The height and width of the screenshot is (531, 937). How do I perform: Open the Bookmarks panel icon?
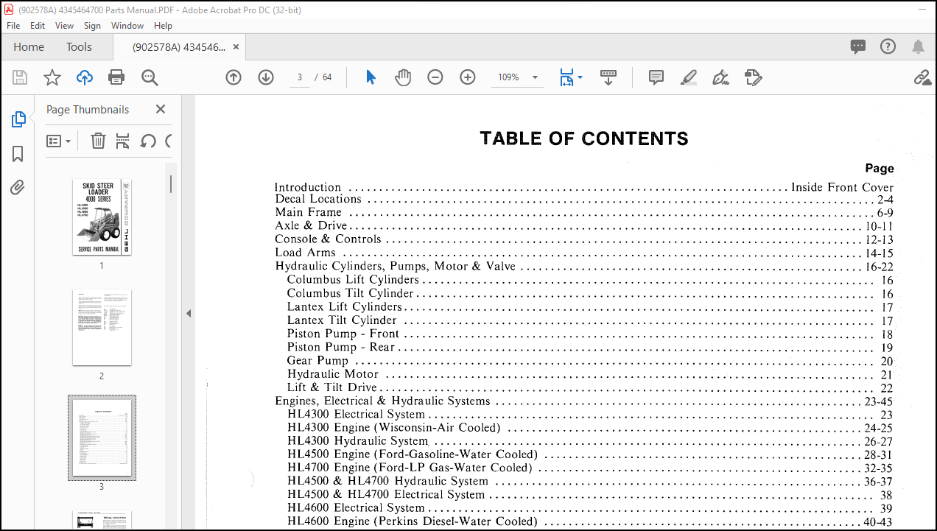[18, 154]
